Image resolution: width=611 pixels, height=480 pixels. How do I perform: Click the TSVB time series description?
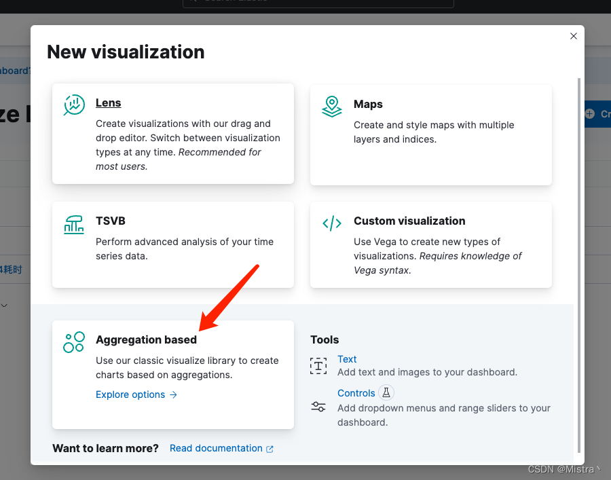184,249
